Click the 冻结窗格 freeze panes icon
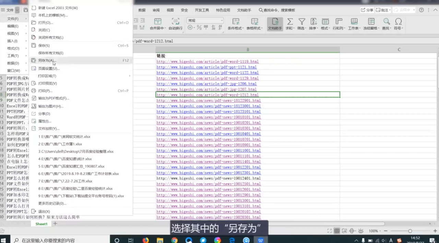 [x=371, y=22]
